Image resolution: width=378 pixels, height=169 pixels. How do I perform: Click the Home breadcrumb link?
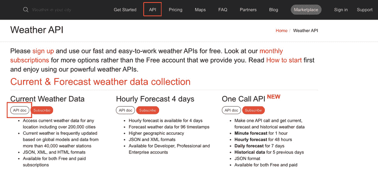tap(282, 30)
